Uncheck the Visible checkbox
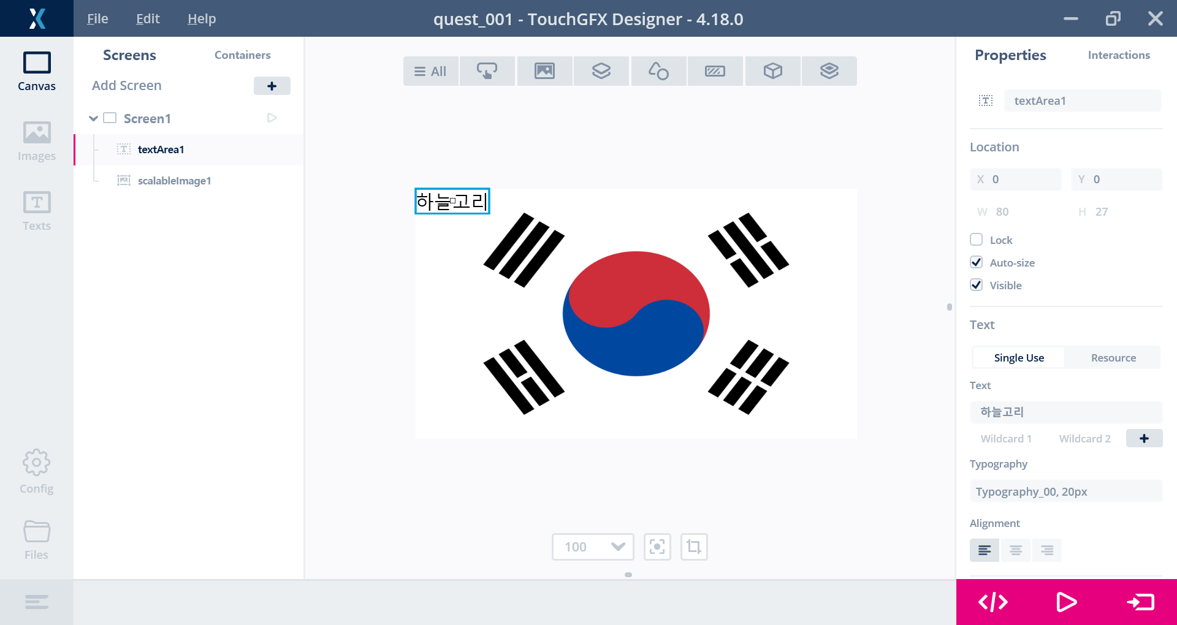The width and height of the screenshot is (1177, 625). 977,285
